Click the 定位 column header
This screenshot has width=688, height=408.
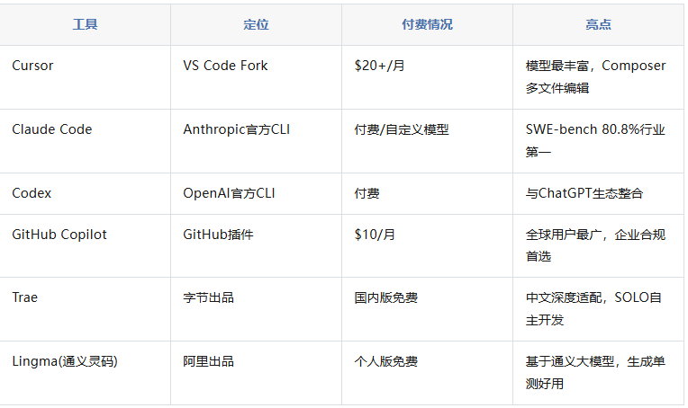pyautogui.click(x=257, y=24)
